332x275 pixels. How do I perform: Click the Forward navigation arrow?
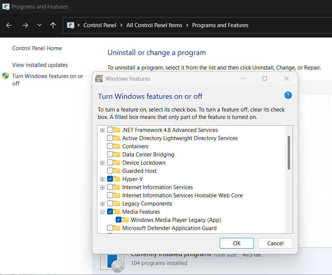pyautogui.click(x=25, y=25)
